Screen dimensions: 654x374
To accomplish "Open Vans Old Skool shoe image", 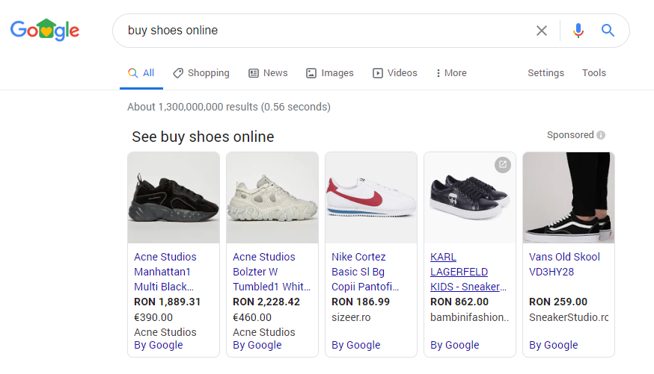I will coord(569,198).
